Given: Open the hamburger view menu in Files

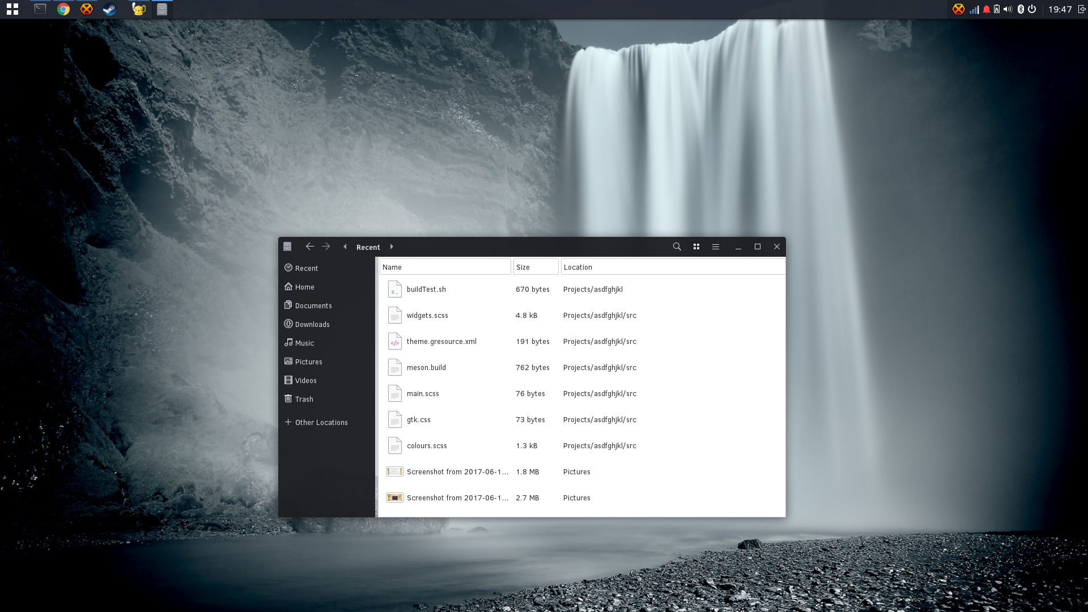Looking at the screenshot, I should pyautogui.click(x=716, y=246).
